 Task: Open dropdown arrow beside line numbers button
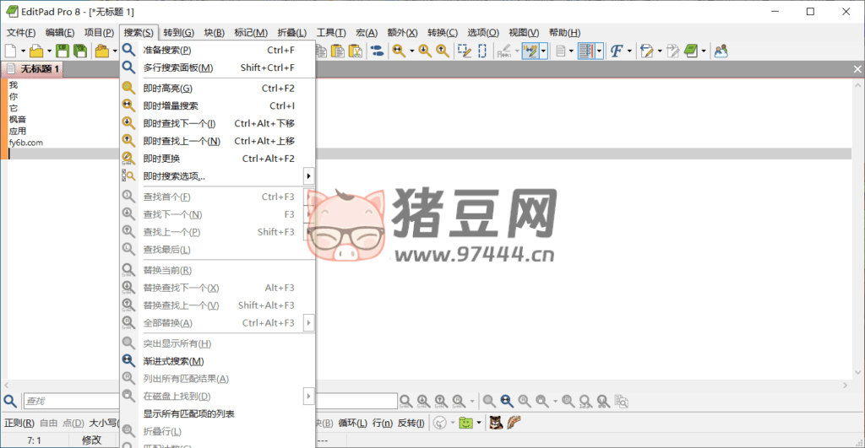click(599, 51)
